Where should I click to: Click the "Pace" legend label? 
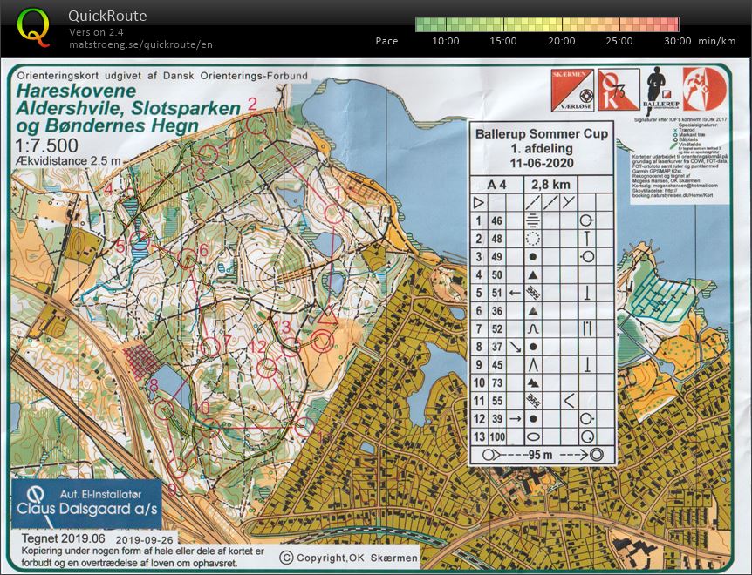pyautogui.click(x=386, y=41)
